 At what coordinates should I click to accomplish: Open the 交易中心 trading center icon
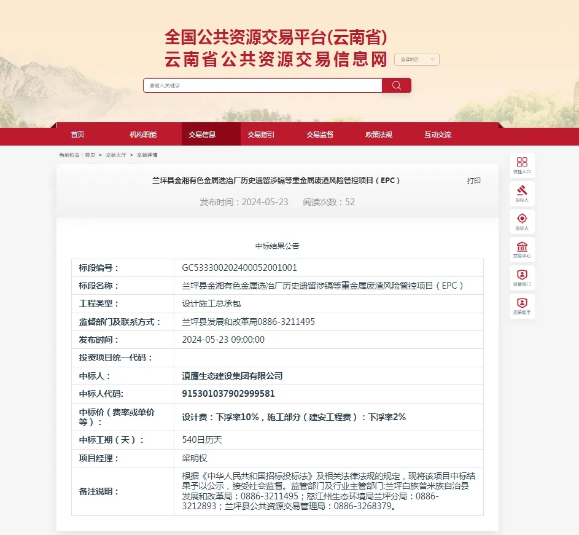pos(521,249)
